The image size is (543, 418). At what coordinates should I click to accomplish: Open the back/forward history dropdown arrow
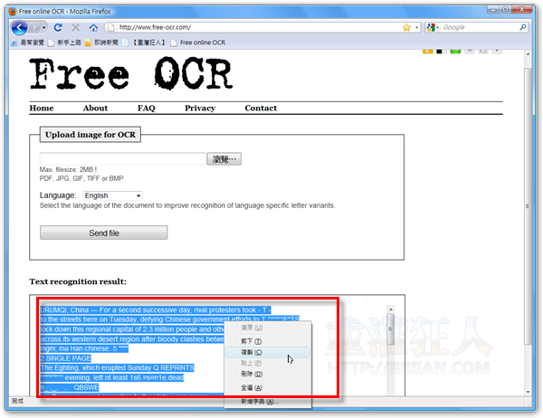[44, 27]
